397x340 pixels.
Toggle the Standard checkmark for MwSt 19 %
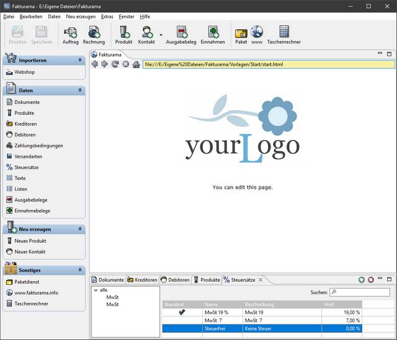coord(182,313)
